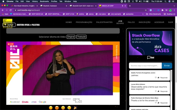Bookmark this page with star icon
Screen dimensions: 177x110
146,10
